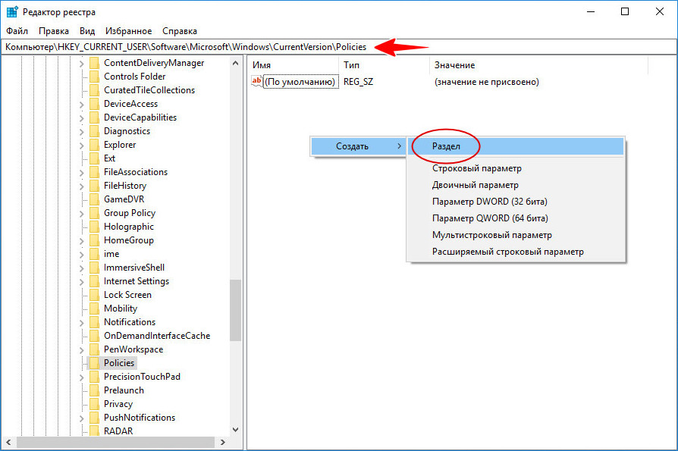Open the Файл menu
This screenshot has height=451, width=678.
click(x=17, y=31)
